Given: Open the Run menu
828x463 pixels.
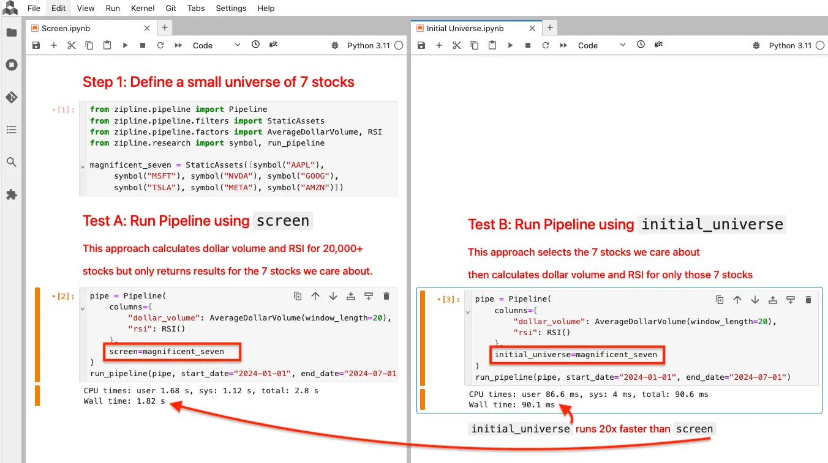Looking at the screenshot, I should coord(113,9).
